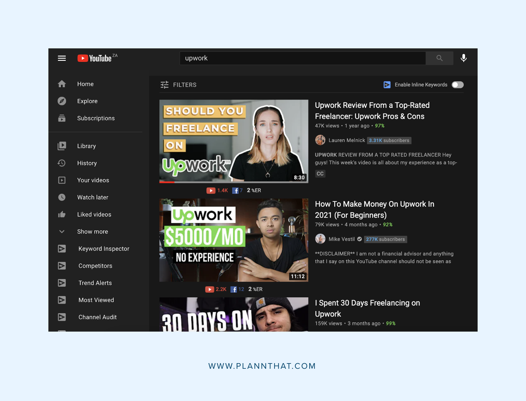Open Library in the sidebar

click(x=87, y=146)
